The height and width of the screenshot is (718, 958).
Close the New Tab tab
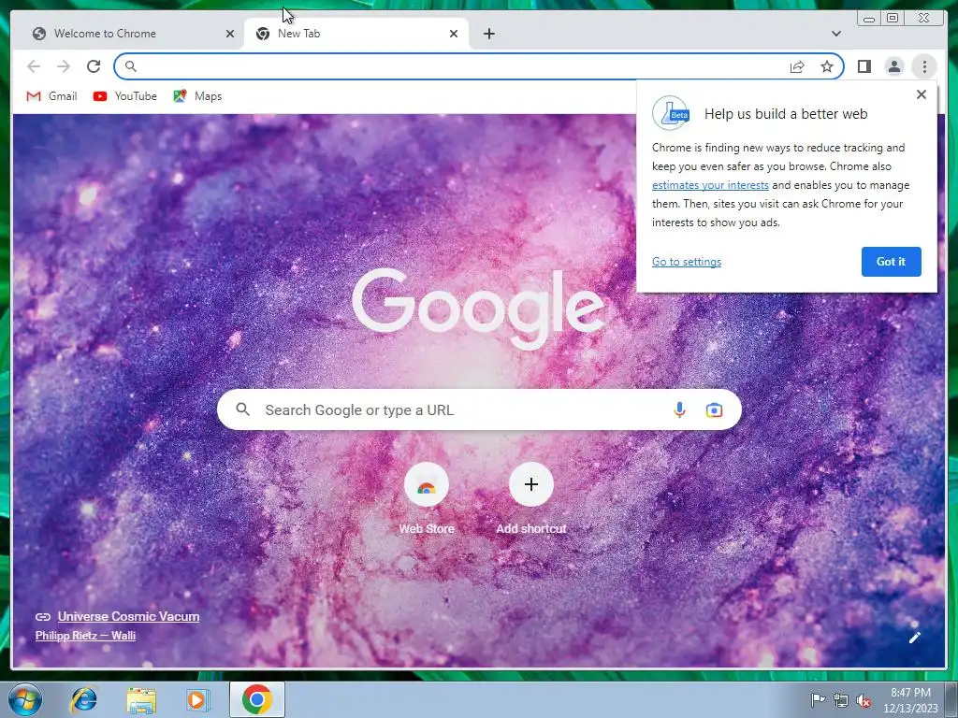point(454,34)
